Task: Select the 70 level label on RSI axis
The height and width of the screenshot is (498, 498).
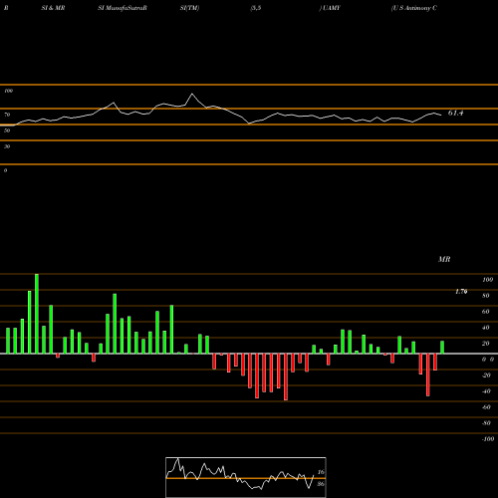Action: coord(7,115)
